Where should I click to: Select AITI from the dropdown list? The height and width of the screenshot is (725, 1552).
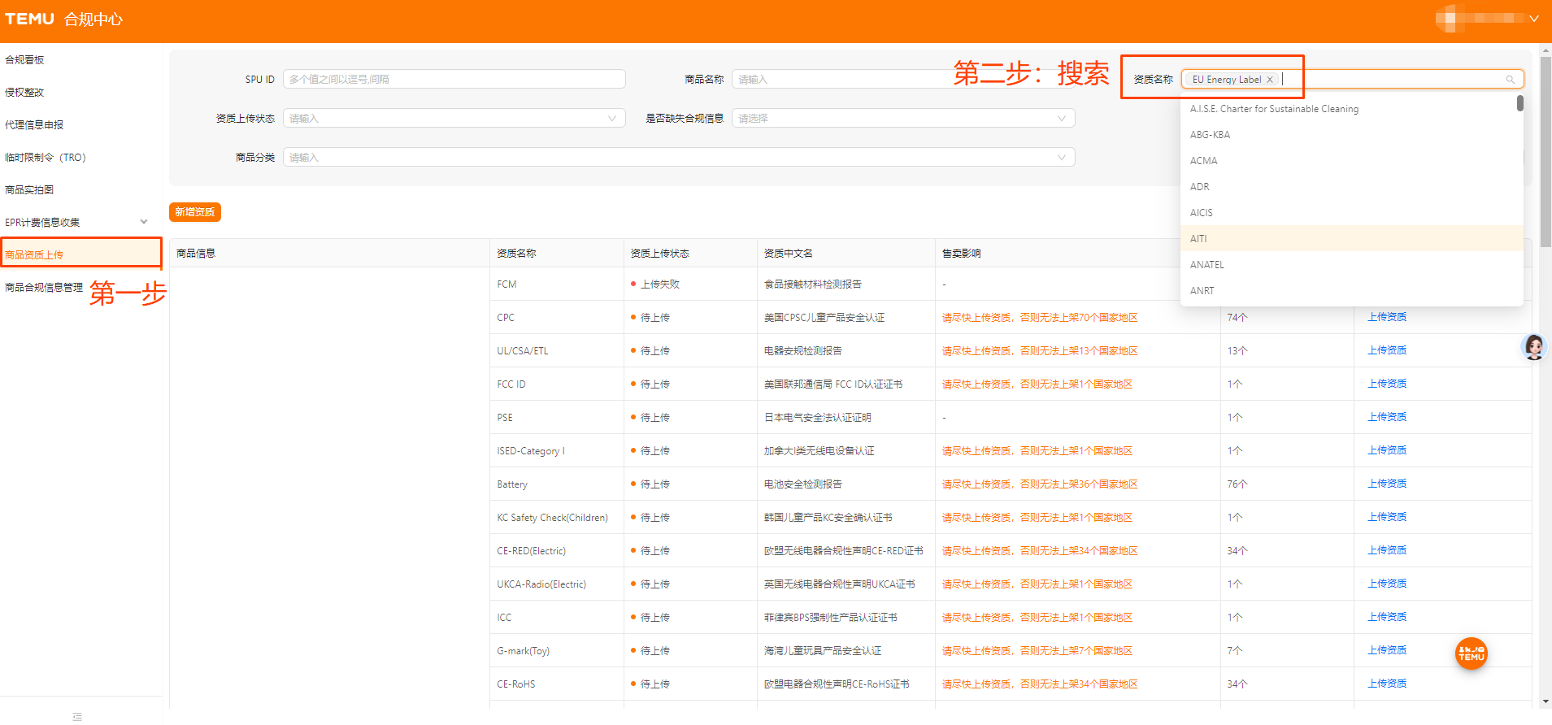pyautogui.click(x=1198, y=239)
